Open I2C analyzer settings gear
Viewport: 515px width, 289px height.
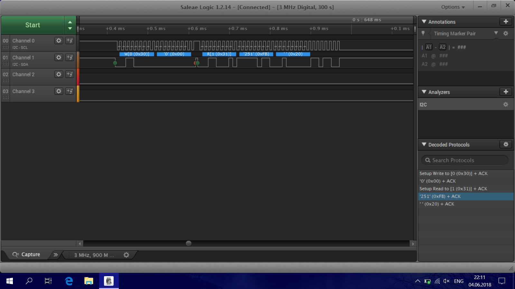coord(506,104)
